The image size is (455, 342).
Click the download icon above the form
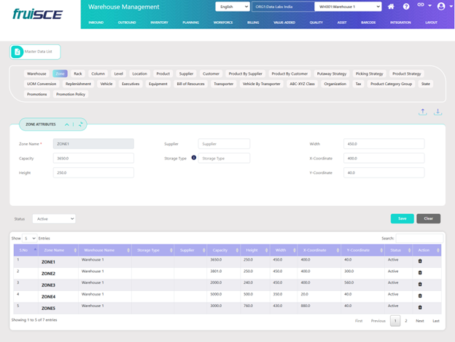point(438,112)
